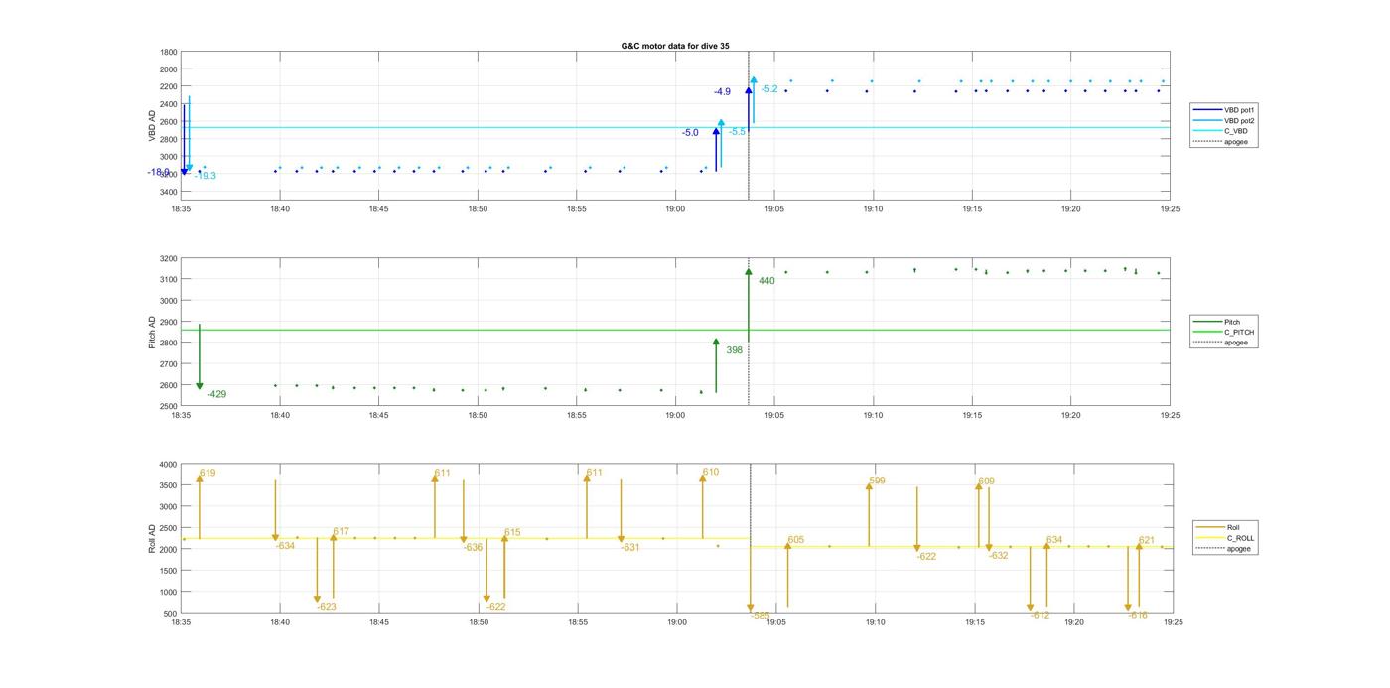Image resolution: width=1390 pixels, height=688 pixels.
Task: Click the "621" roll data label
Action: click(1147, 541)
